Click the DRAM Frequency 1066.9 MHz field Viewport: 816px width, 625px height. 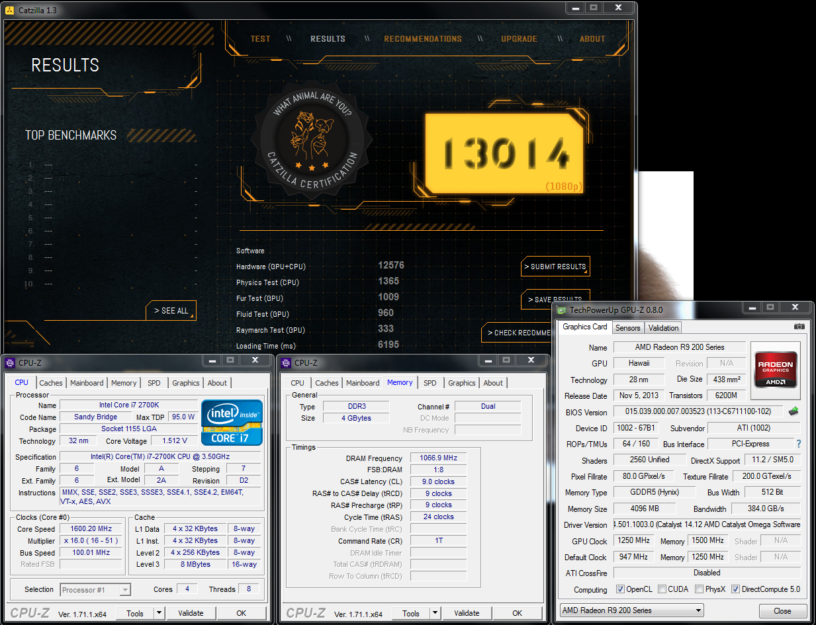[439, 458]
